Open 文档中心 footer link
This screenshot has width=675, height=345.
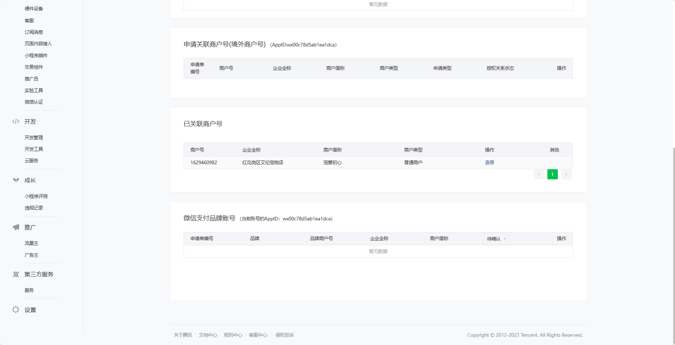click(x=208, y=335)
